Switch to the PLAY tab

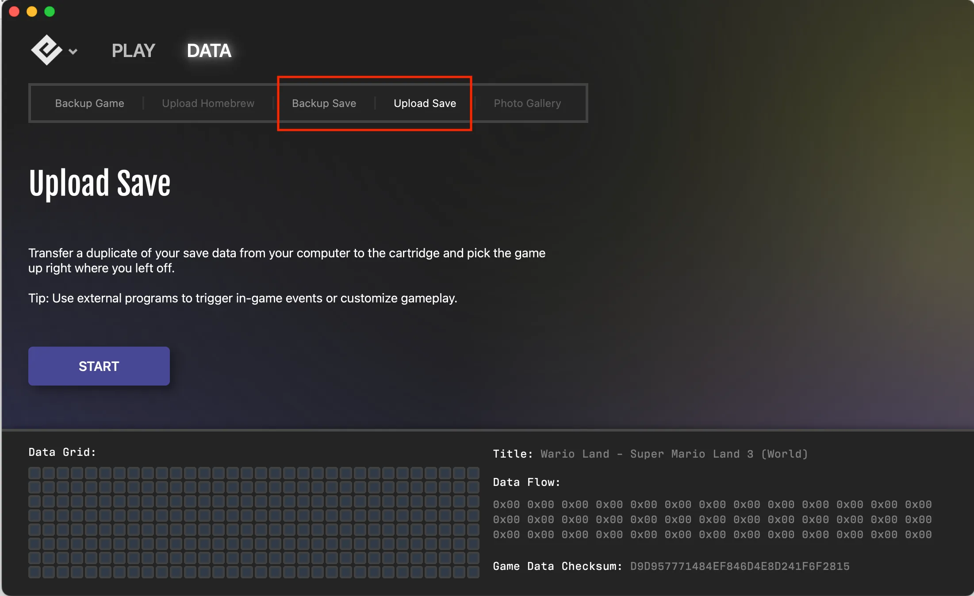[x=133, y=50]
